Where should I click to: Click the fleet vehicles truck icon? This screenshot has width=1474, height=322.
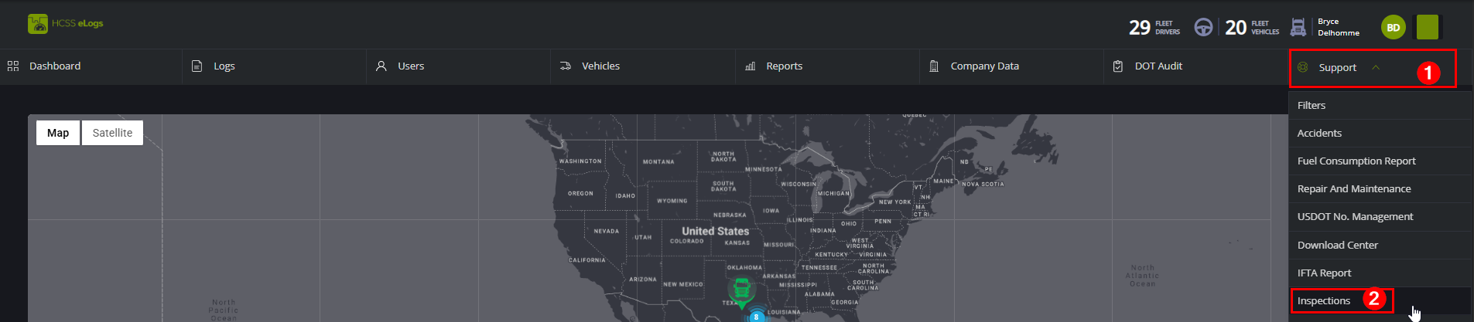point(1298,27)
